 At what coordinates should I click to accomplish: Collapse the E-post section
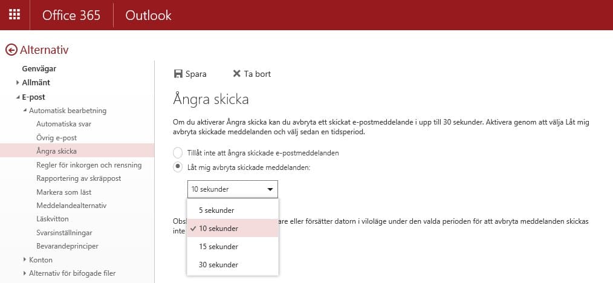coord(18,97)
